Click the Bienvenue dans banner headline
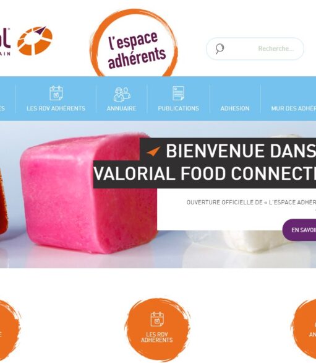 click(241, 151)
